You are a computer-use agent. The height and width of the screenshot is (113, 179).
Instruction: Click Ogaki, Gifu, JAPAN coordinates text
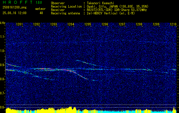(118, 6)
